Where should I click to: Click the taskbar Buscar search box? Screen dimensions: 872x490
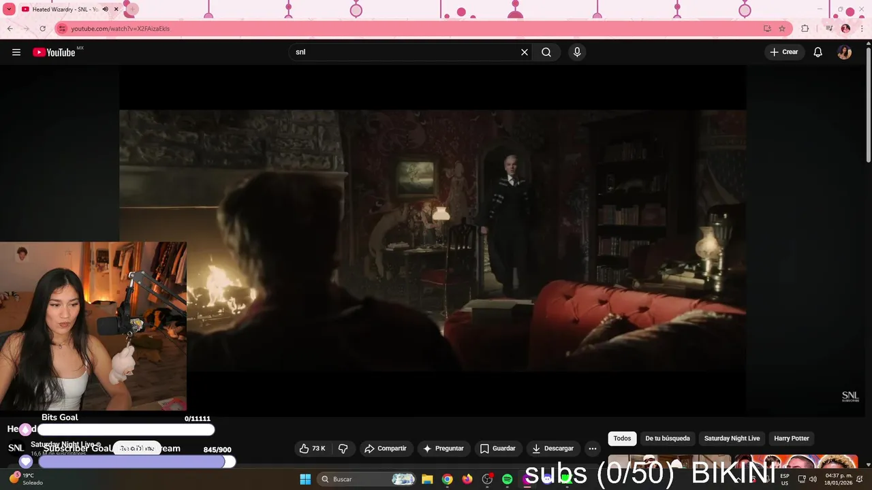click(x=367, y=479)
